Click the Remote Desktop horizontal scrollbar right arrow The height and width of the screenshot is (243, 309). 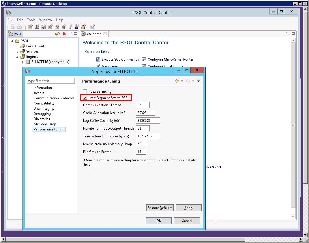point(301,240)
